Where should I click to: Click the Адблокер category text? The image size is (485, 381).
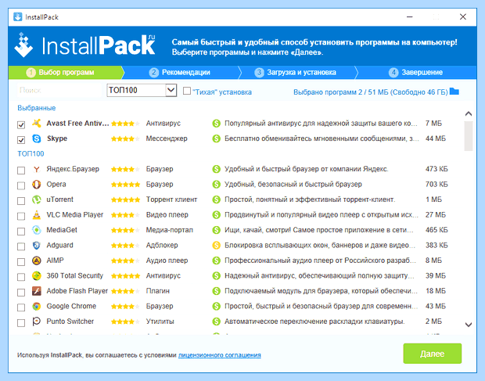pos(162,245)
